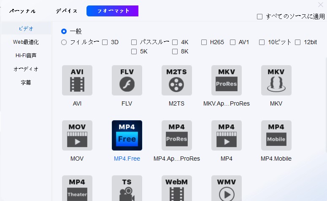Choose the FLV format icon

click(x=127, y=80)
